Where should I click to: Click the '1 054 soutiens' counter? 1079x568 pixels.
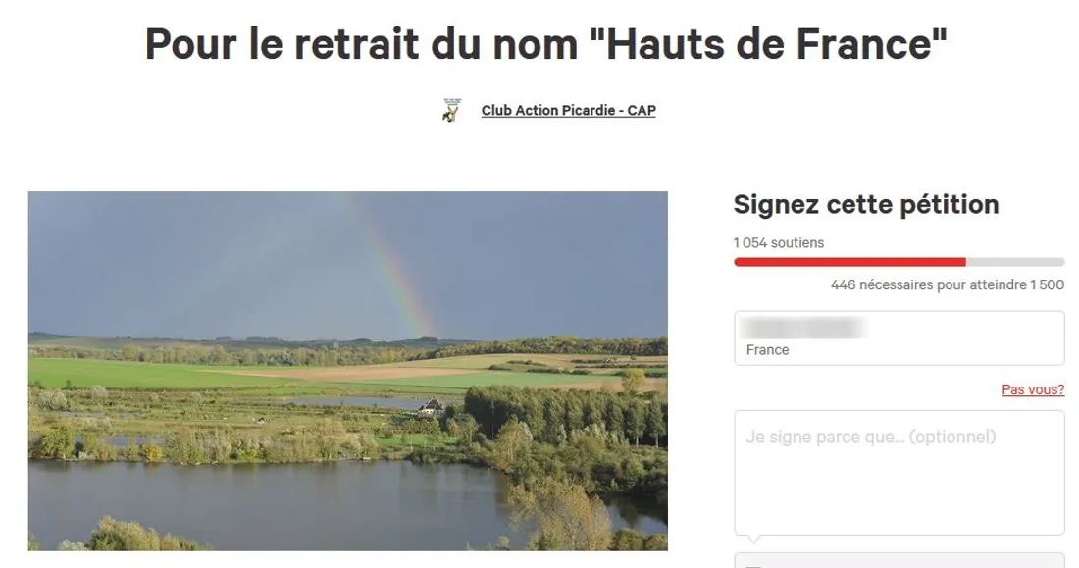[x=778, y=242]
